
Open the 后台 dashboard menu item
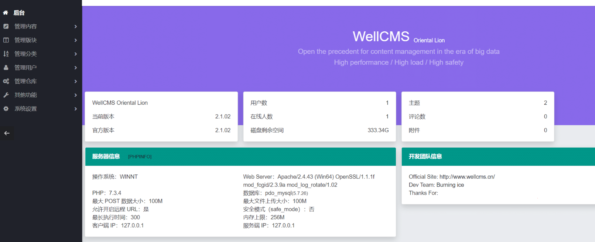click(19, 13)
